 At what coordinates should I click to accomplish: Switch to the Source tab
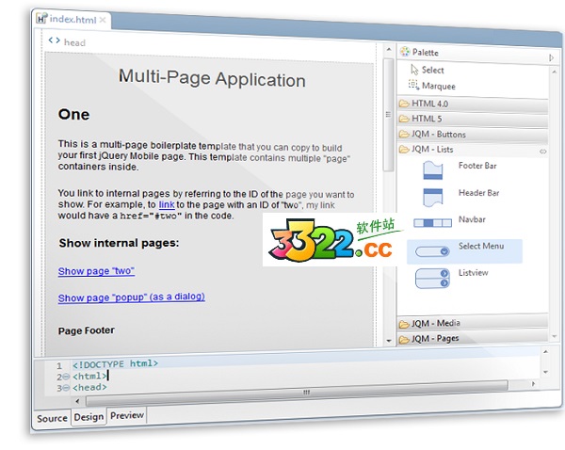52,419
